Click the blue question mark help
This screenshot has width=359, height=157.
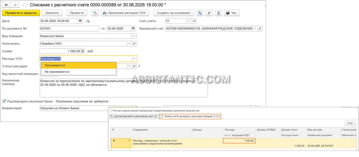[139, 66]
